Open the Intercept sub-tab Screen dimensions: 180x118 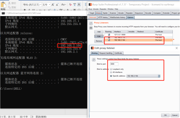click(x=93, y=17)
